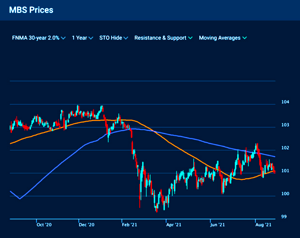Open the FNMA 30-year 2.0% dropdown
The width and height of the screenshot is (300, 238).
[38, 38]
